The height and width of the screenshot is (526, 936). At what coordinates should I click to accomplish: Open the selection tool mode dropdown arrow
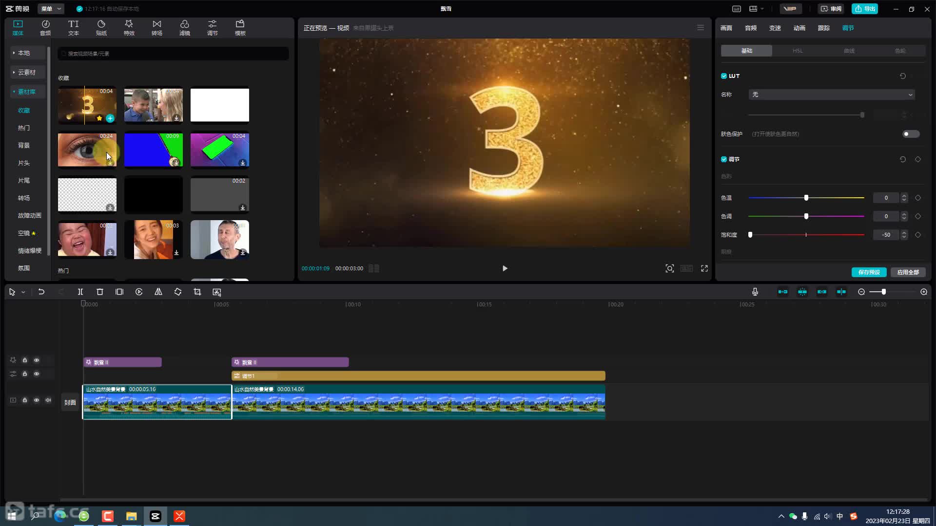(23, 292)
